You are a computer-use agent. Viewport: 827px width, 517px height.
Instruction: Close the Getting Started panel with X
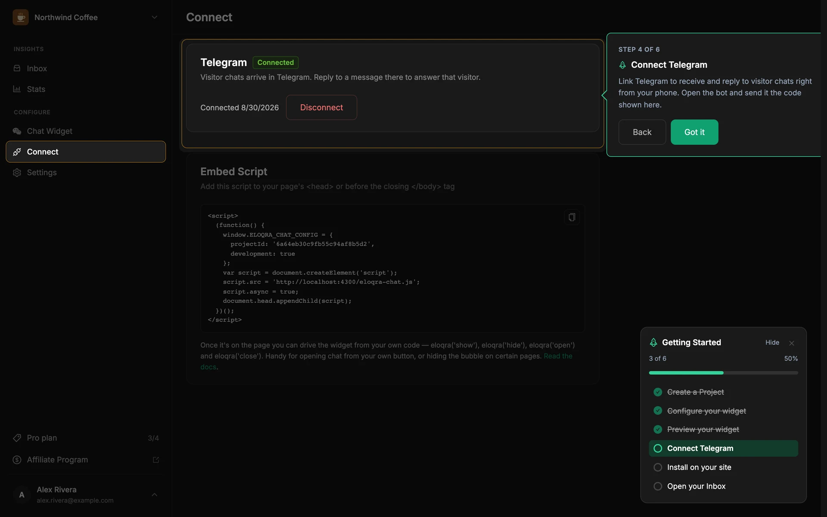792,343
